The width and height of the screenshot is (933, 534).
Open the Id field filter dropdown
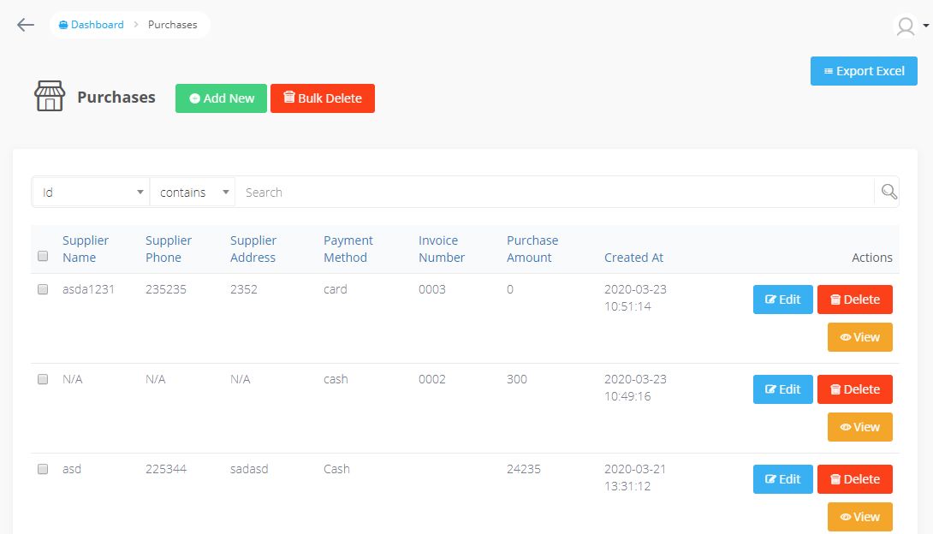tap(91, 193)
